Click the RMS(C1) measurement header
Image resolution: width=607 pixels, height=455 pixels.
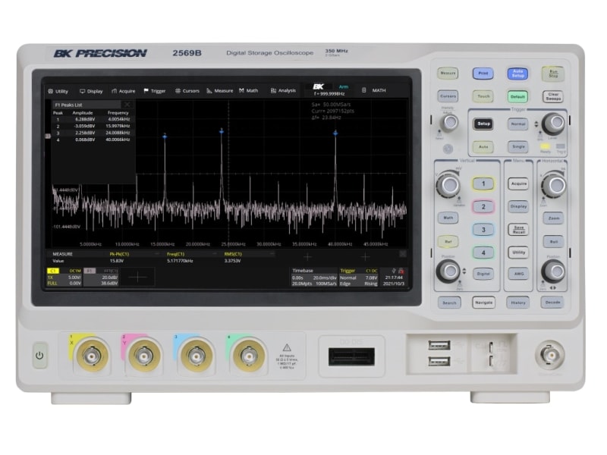pos(233,254)
